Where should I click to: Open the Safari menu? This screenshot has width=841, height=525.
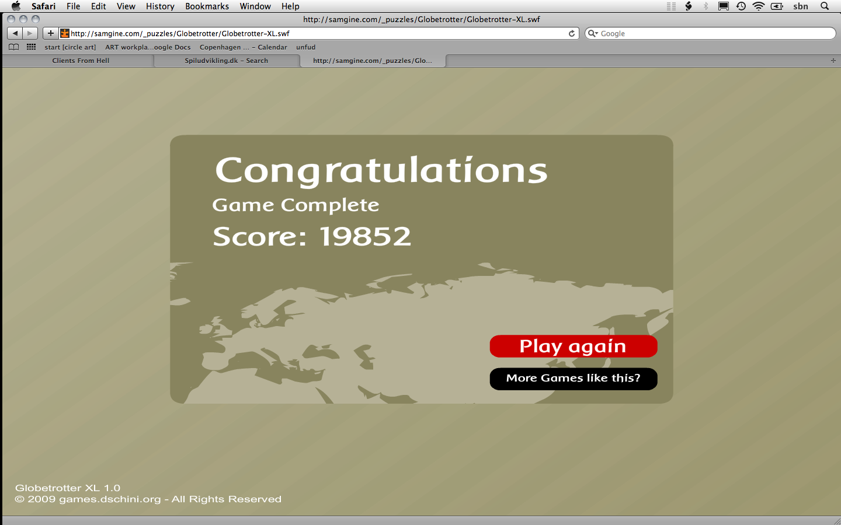click(44, 6)
